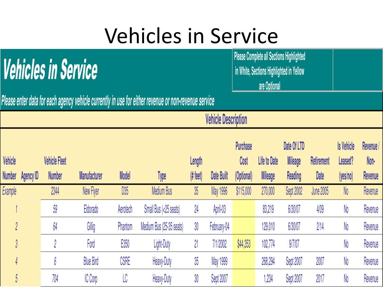The height and width of the screenshot is (287, 383).
Task: Click the 'D35' model cell
Action: 125,191
